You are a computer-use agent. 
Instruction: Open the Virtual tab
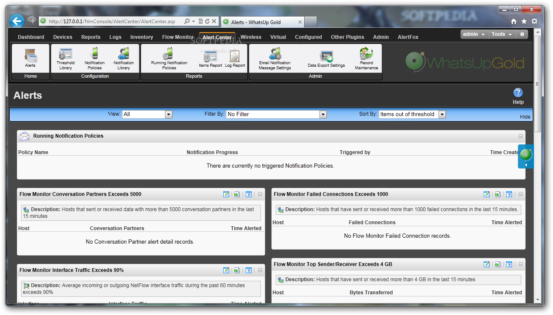coord(278,37)
